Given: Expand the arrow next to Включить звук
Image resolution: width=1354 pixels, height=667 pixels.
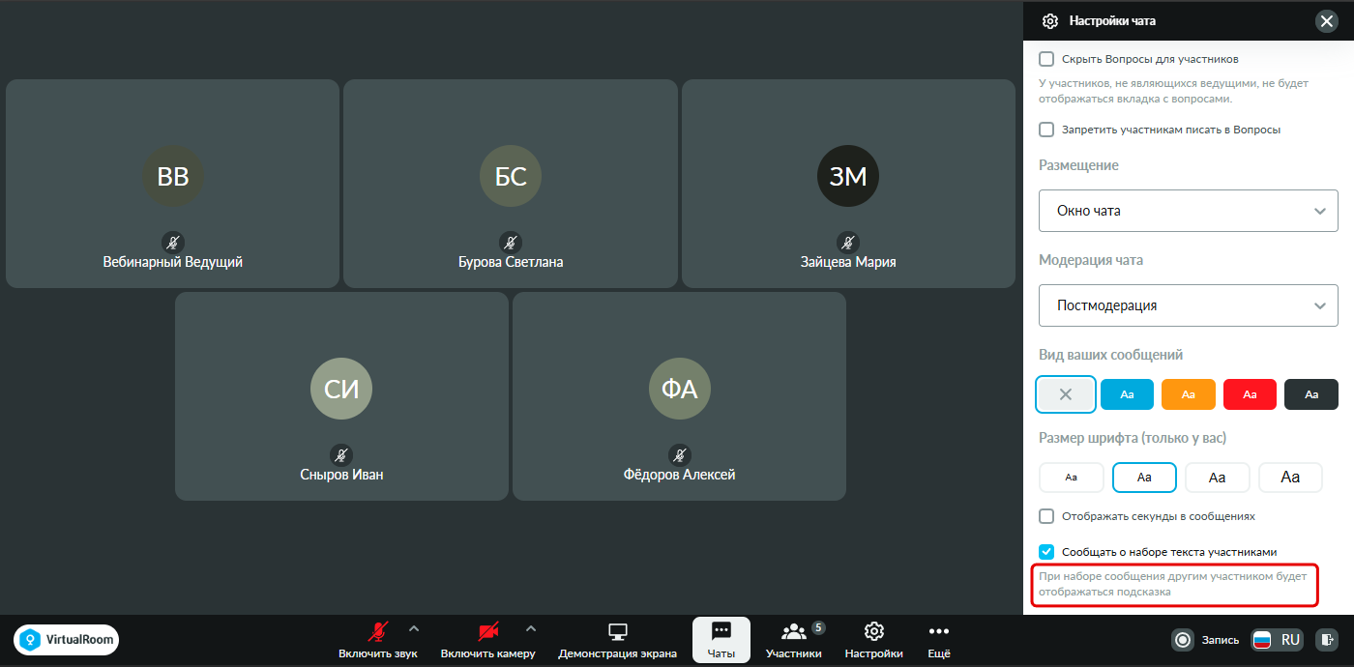Looking at the screenshot, I should click(x=414, y=628).
